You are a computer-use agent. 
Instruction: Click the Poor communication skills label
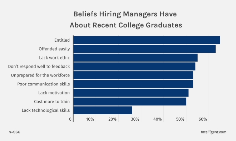tap(44, 84)
